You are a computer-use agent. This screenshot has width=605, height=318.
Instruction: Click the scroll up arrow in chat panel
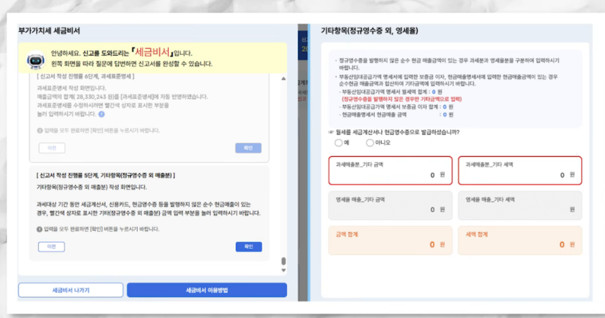284,78
